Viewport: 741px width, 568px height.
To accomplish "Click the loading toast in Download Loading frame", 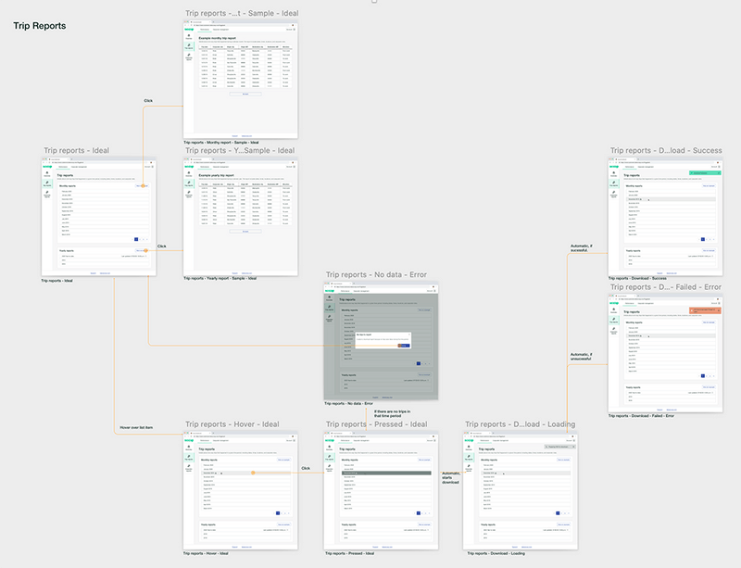I will [560, 447].
